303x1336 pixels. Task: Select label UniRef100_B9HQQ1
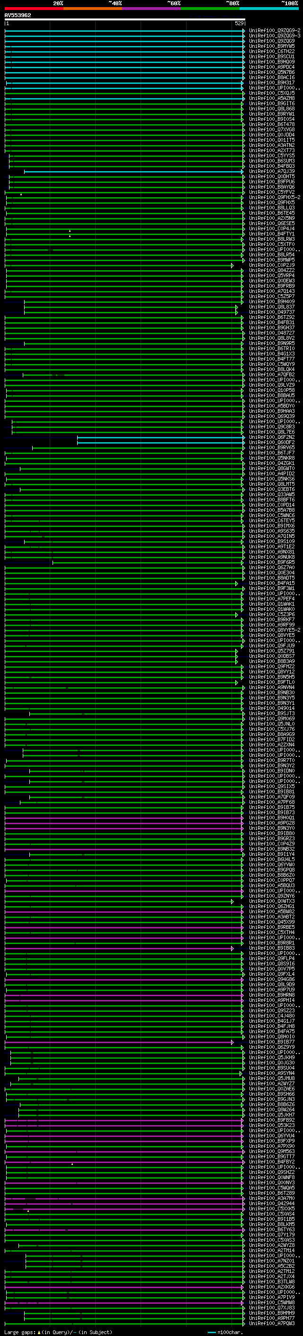[272, 818]
